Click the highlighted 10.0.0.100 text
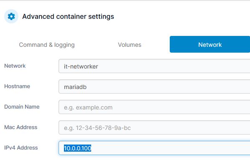 coord(77,148)
